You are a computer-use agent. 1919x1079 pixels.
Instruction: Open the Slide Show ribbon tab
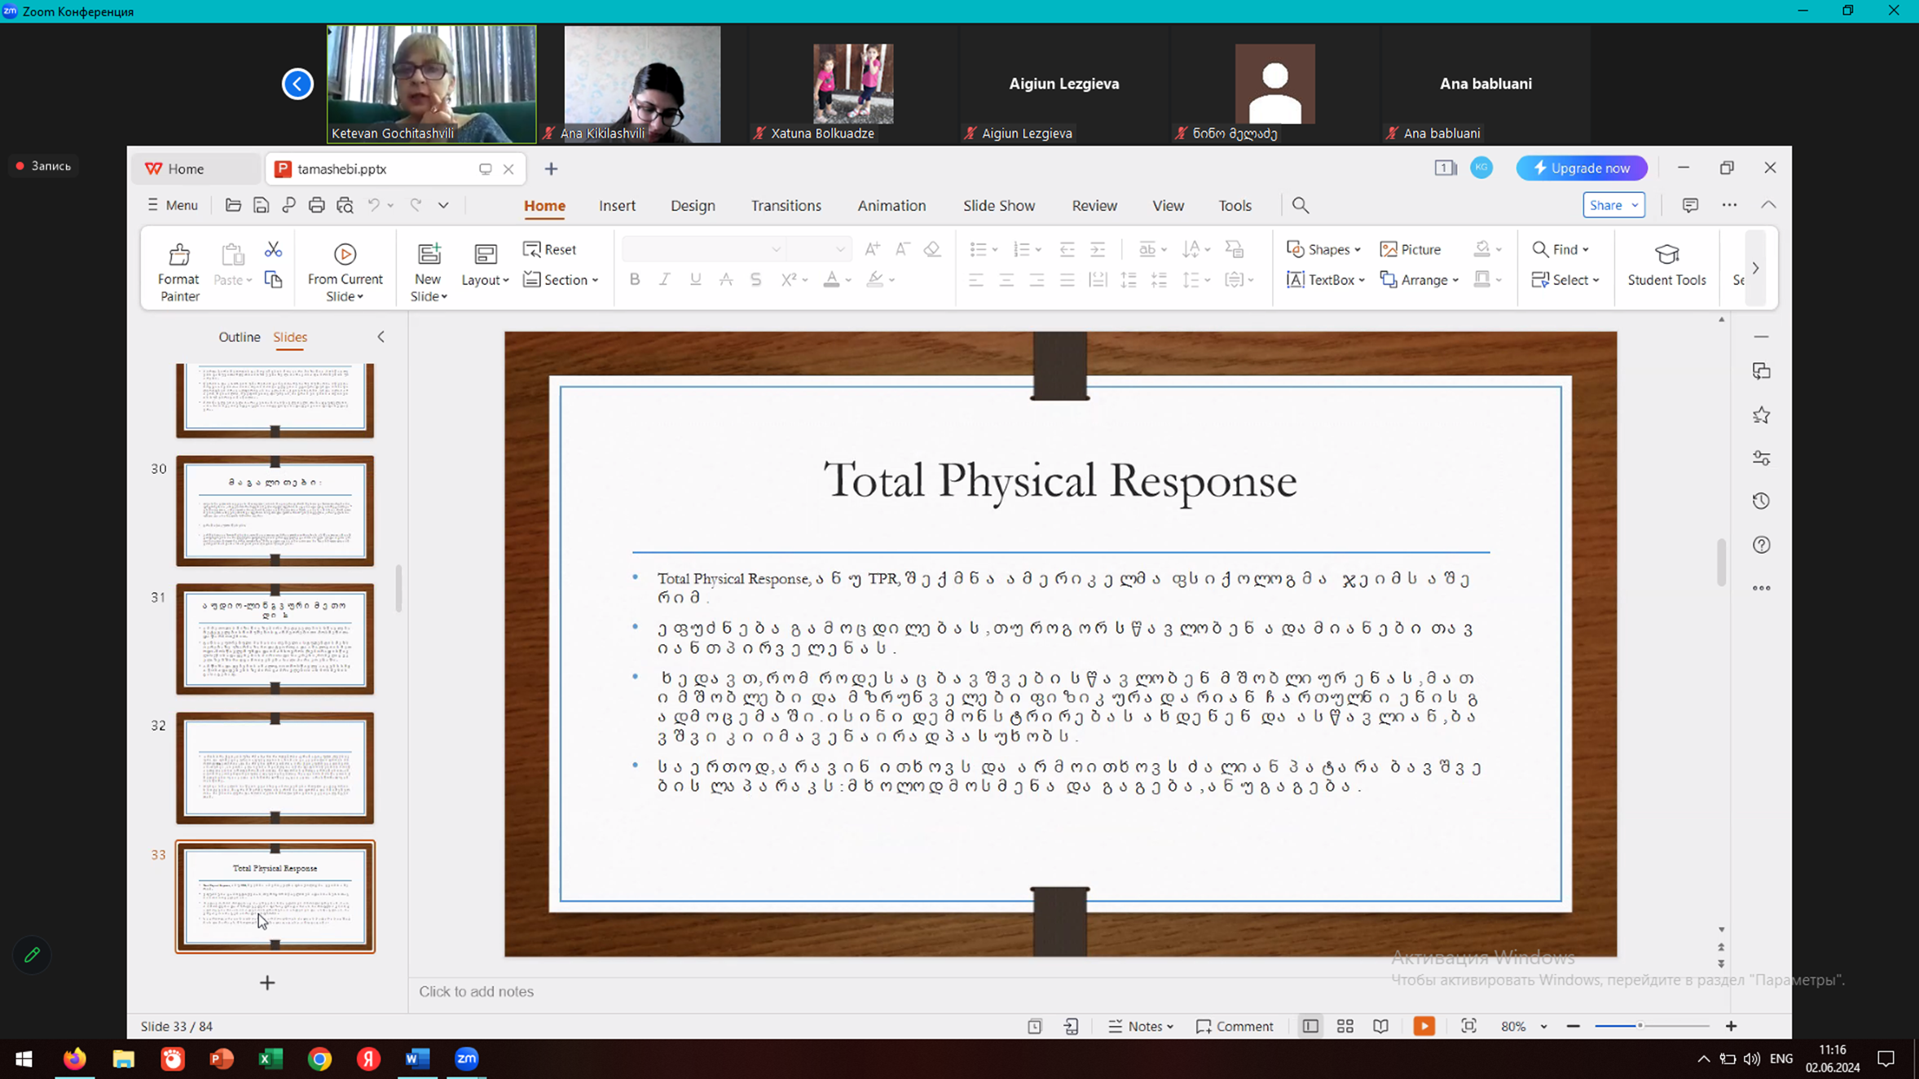pos(999,205)
